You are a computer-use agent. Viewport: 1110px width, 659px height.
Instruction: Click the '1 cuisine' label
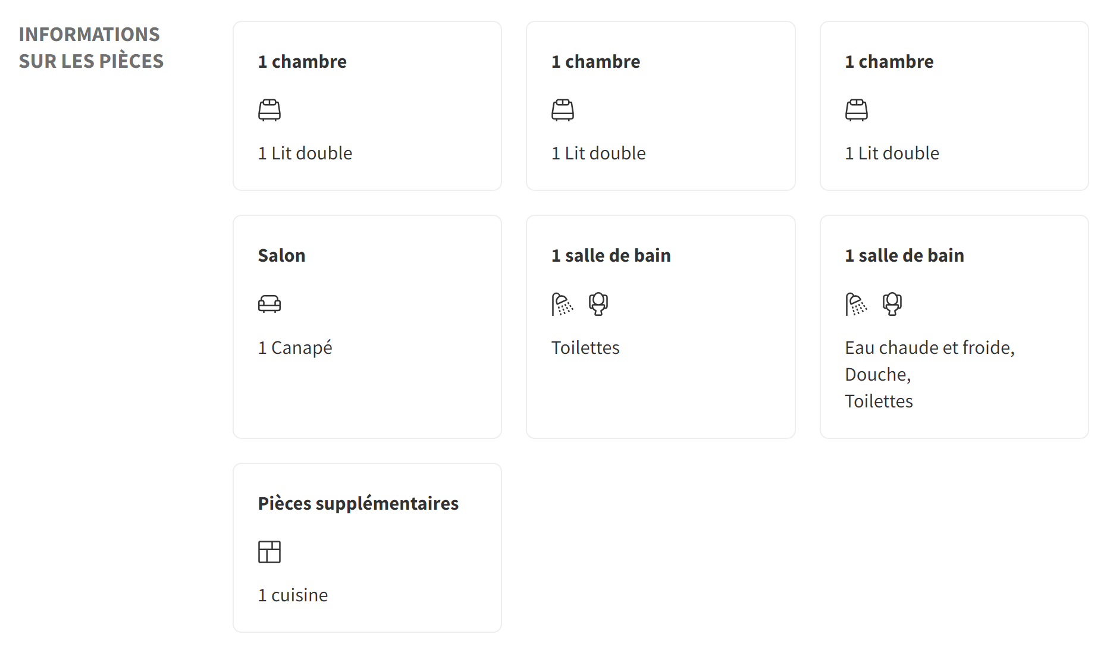point(293,595)
